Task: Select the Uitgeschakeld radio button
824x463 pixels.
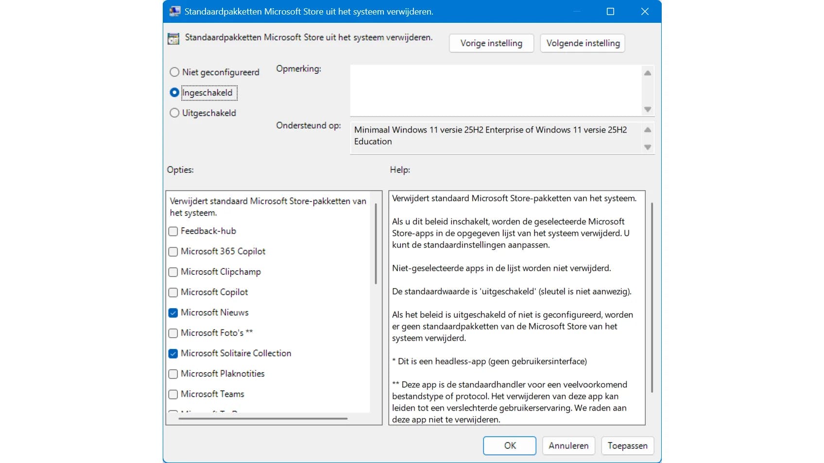Action: [x=174, y=113]
